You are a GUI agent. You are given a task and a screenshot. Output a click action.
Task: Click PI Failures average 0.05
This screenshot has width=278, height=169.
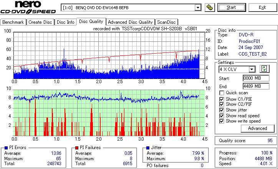click(128, 153)
